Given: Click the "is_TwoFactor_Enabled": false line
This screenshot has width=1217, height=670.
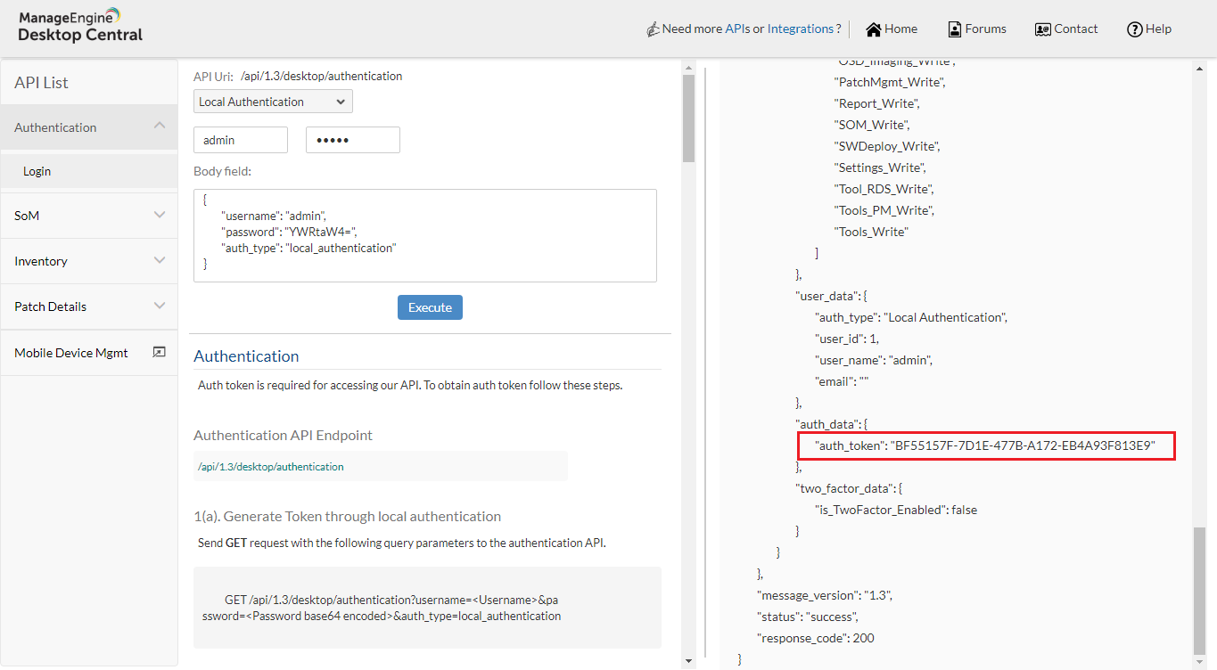Looking at the screenshot, I should tap(896, 510).
